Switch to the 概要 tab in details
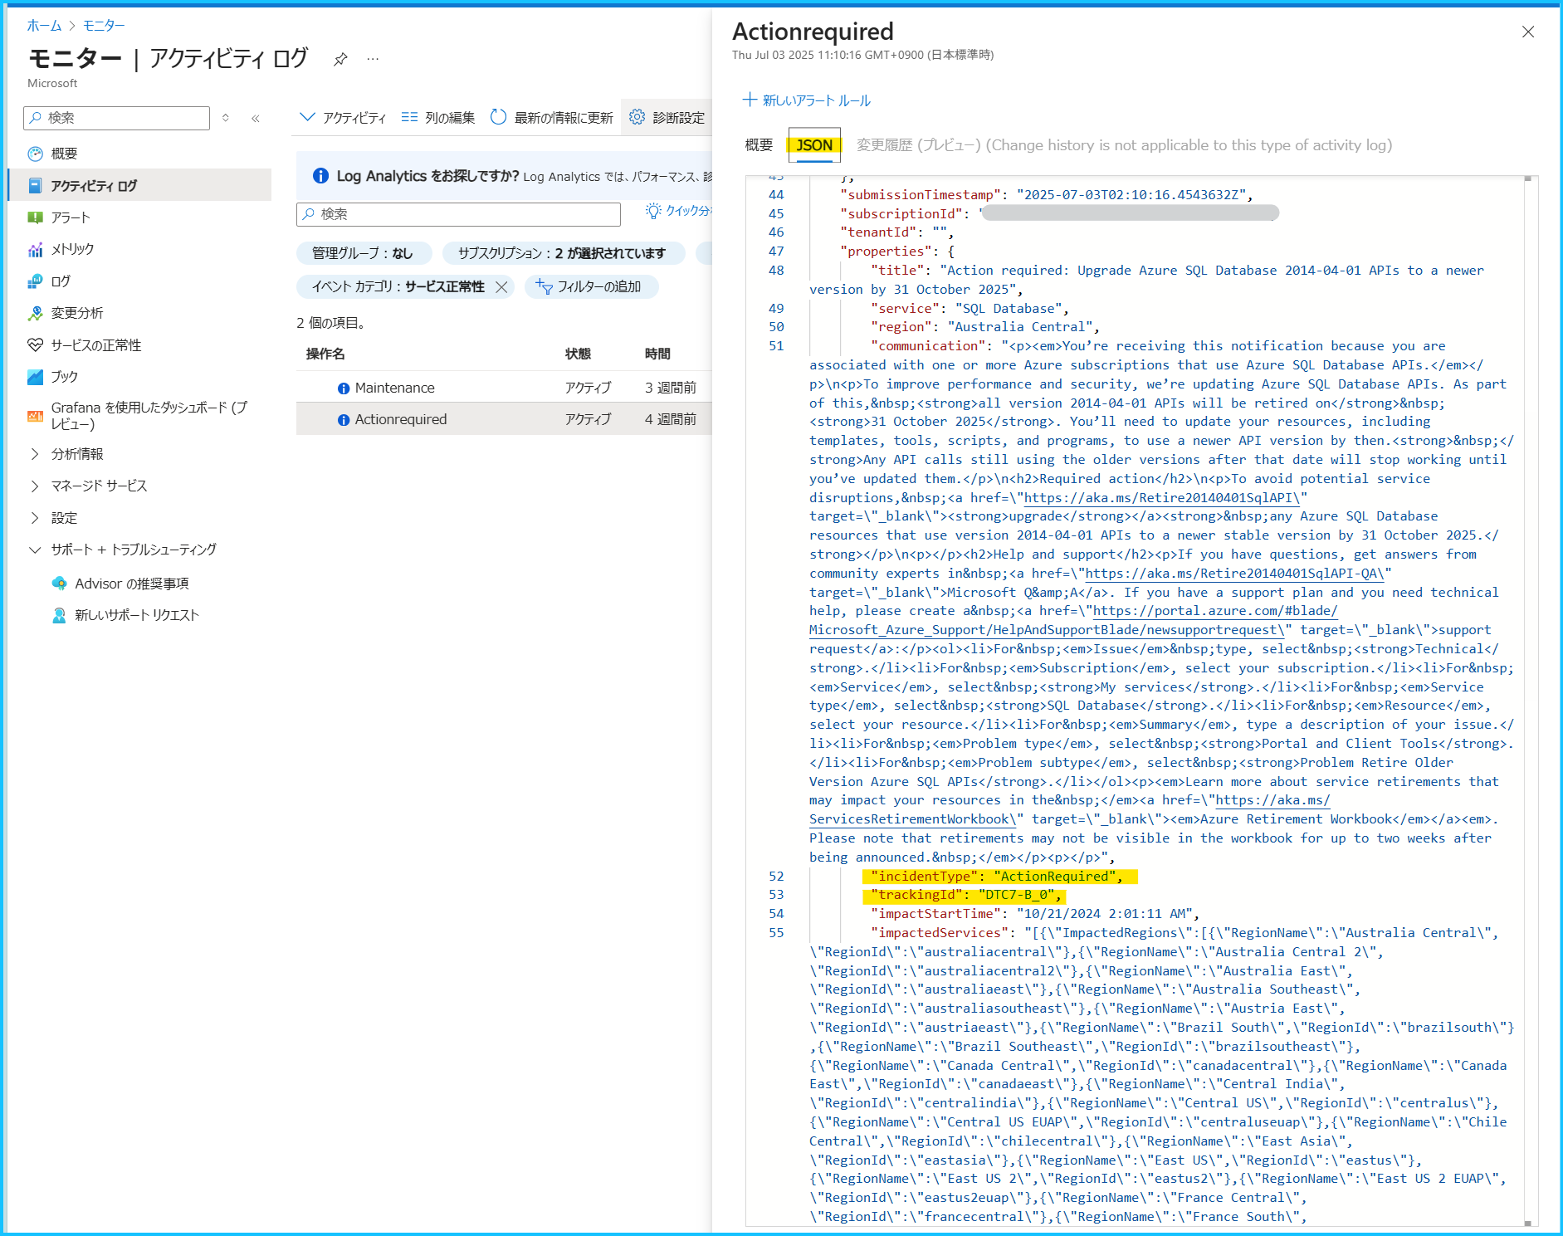Screen dimensions: 1563x1236 click(x=759, y=144)
